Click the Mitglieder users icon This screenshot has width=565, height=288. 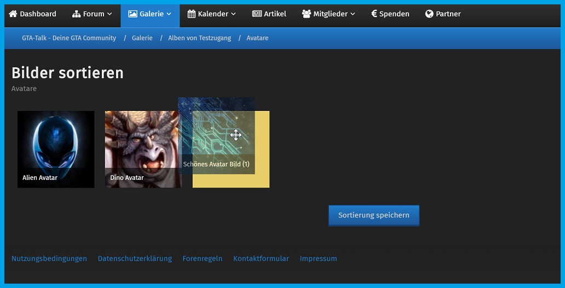coord(307,14)
